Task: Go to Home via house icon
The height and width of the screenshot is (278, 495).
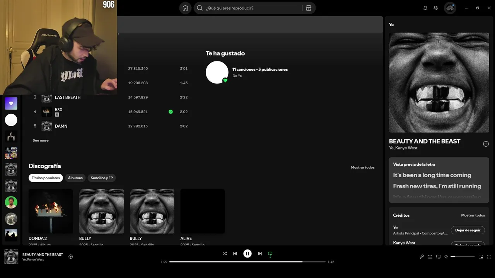Action: tap(185, 8)
